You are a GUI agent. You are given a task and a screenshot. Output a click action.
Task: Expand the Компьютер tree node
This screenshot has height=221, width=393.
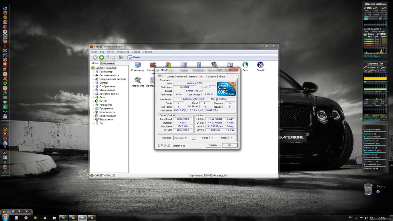(x=93, y=72)
